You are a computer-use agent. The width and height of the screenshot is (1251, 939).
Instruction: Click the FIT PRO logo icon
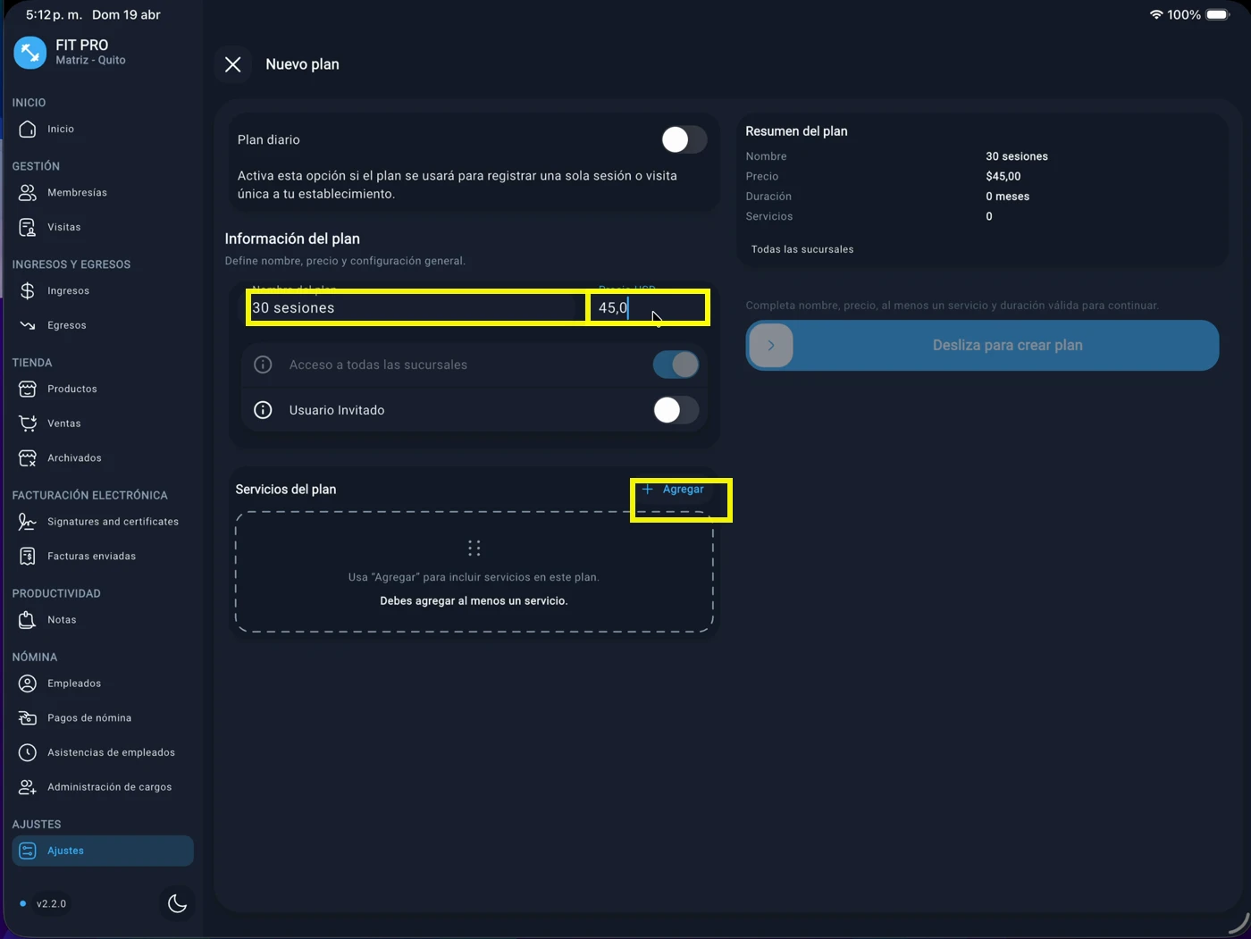(29, 53)
